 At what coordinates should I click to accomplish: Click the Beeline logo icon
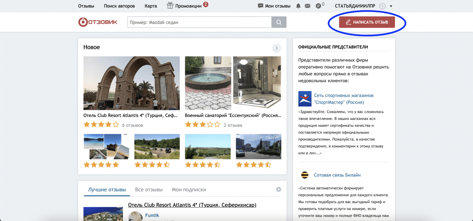[305, 175]
